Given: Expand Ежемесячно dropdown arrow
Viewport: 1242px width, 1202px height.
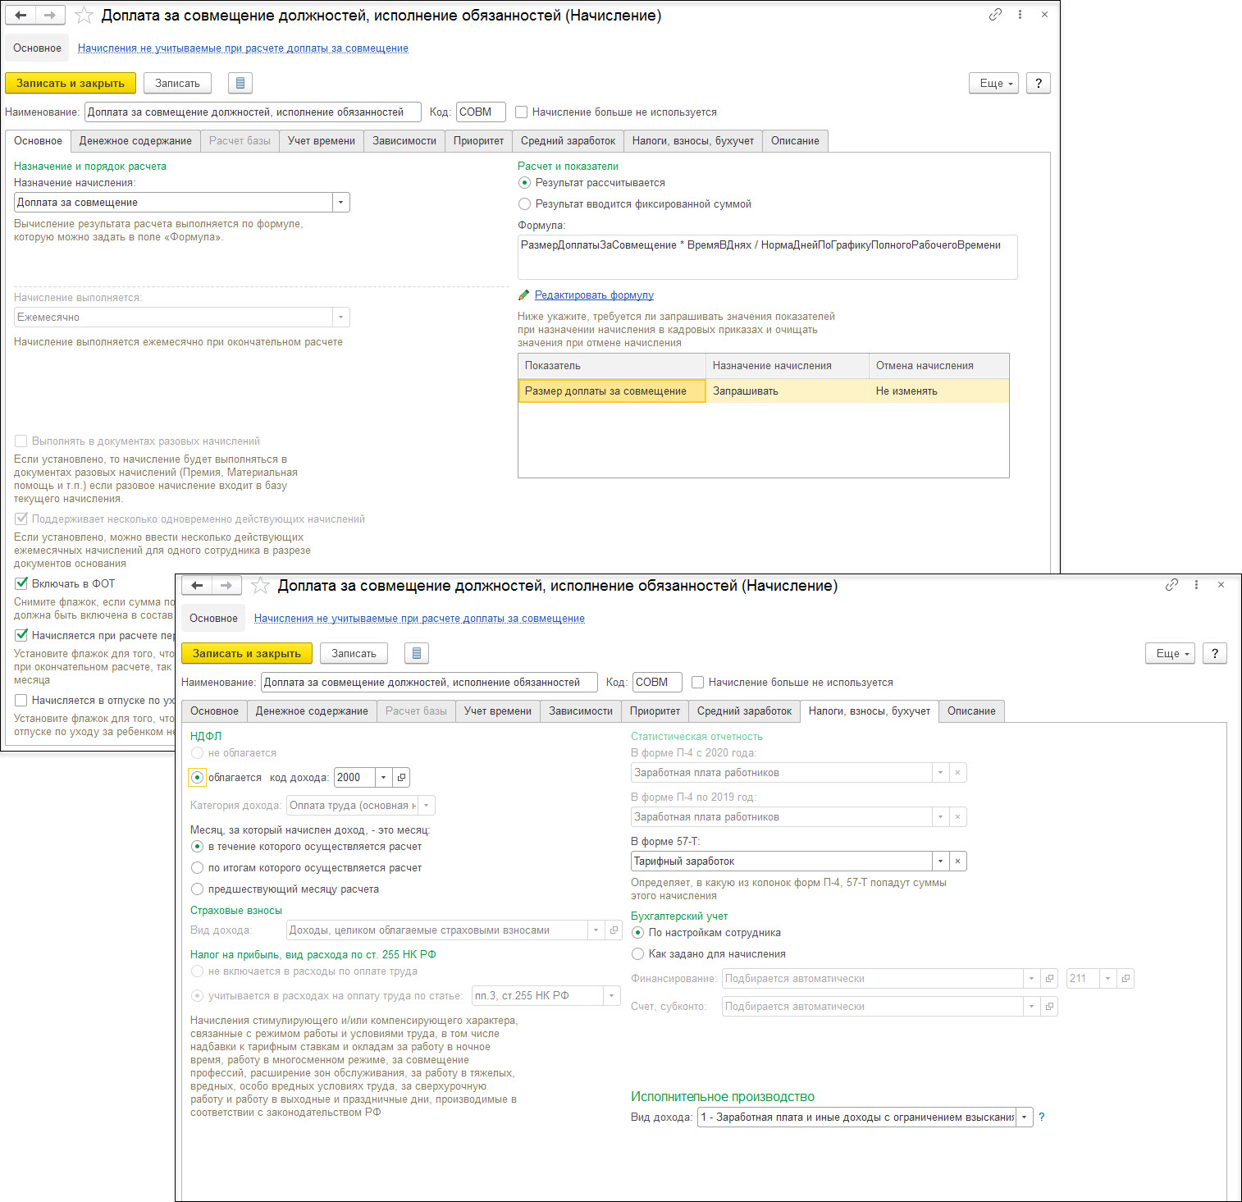Looking at the screenshot, I should point(340,317).
